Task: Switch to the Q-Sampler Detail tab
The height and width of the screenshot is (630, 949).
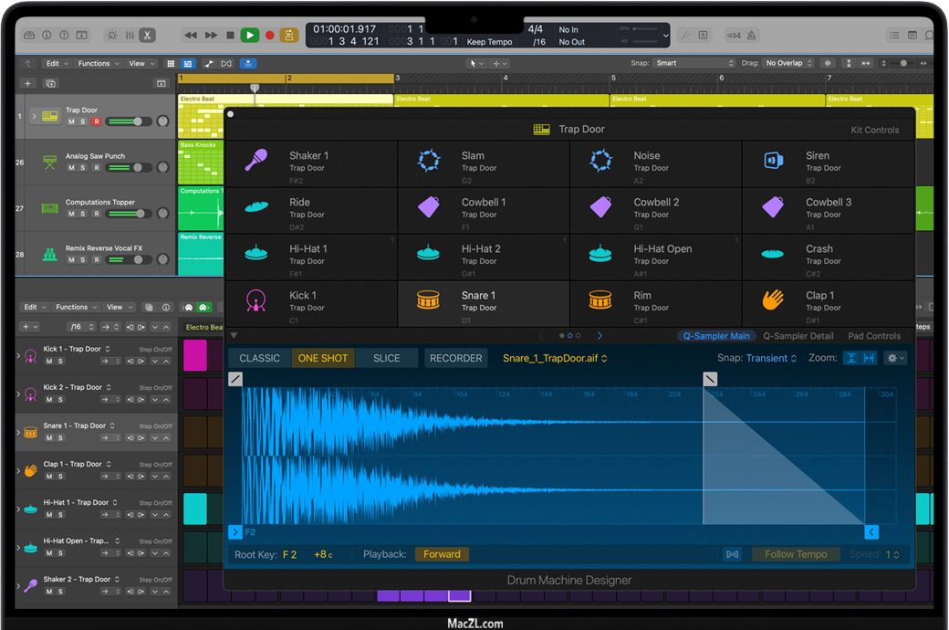Action: [798, 336]
